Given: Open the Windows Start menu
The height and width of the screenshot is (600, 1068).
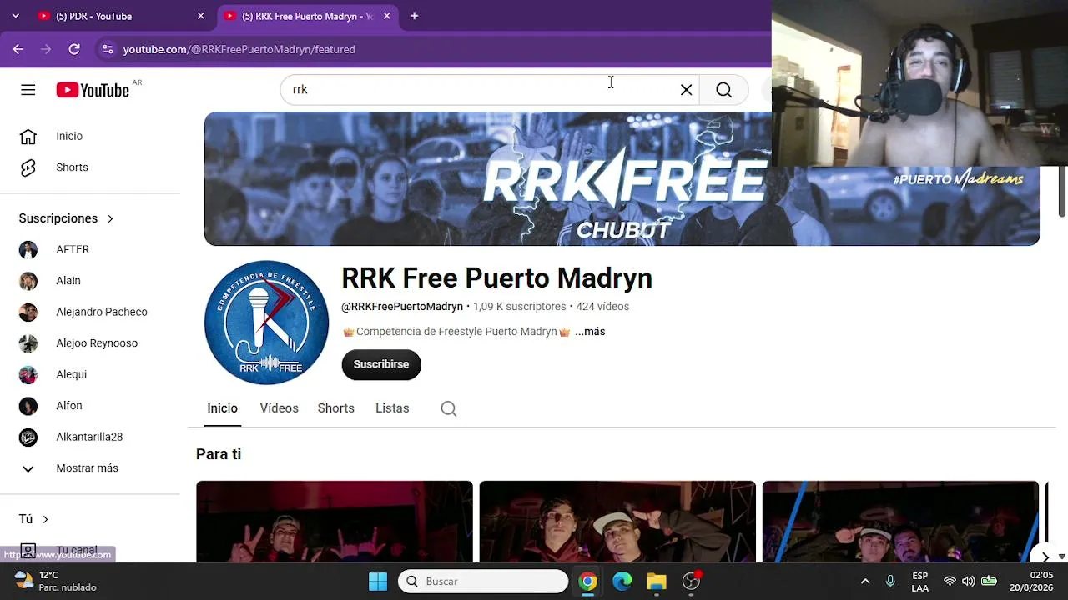Looking at the screenshot, I should pos(378,582).
